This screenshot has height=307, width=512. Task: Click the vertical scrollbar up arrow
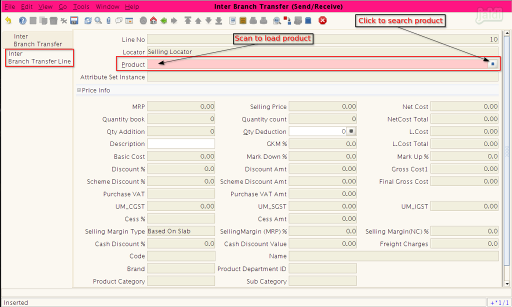(x=507, y=33)
